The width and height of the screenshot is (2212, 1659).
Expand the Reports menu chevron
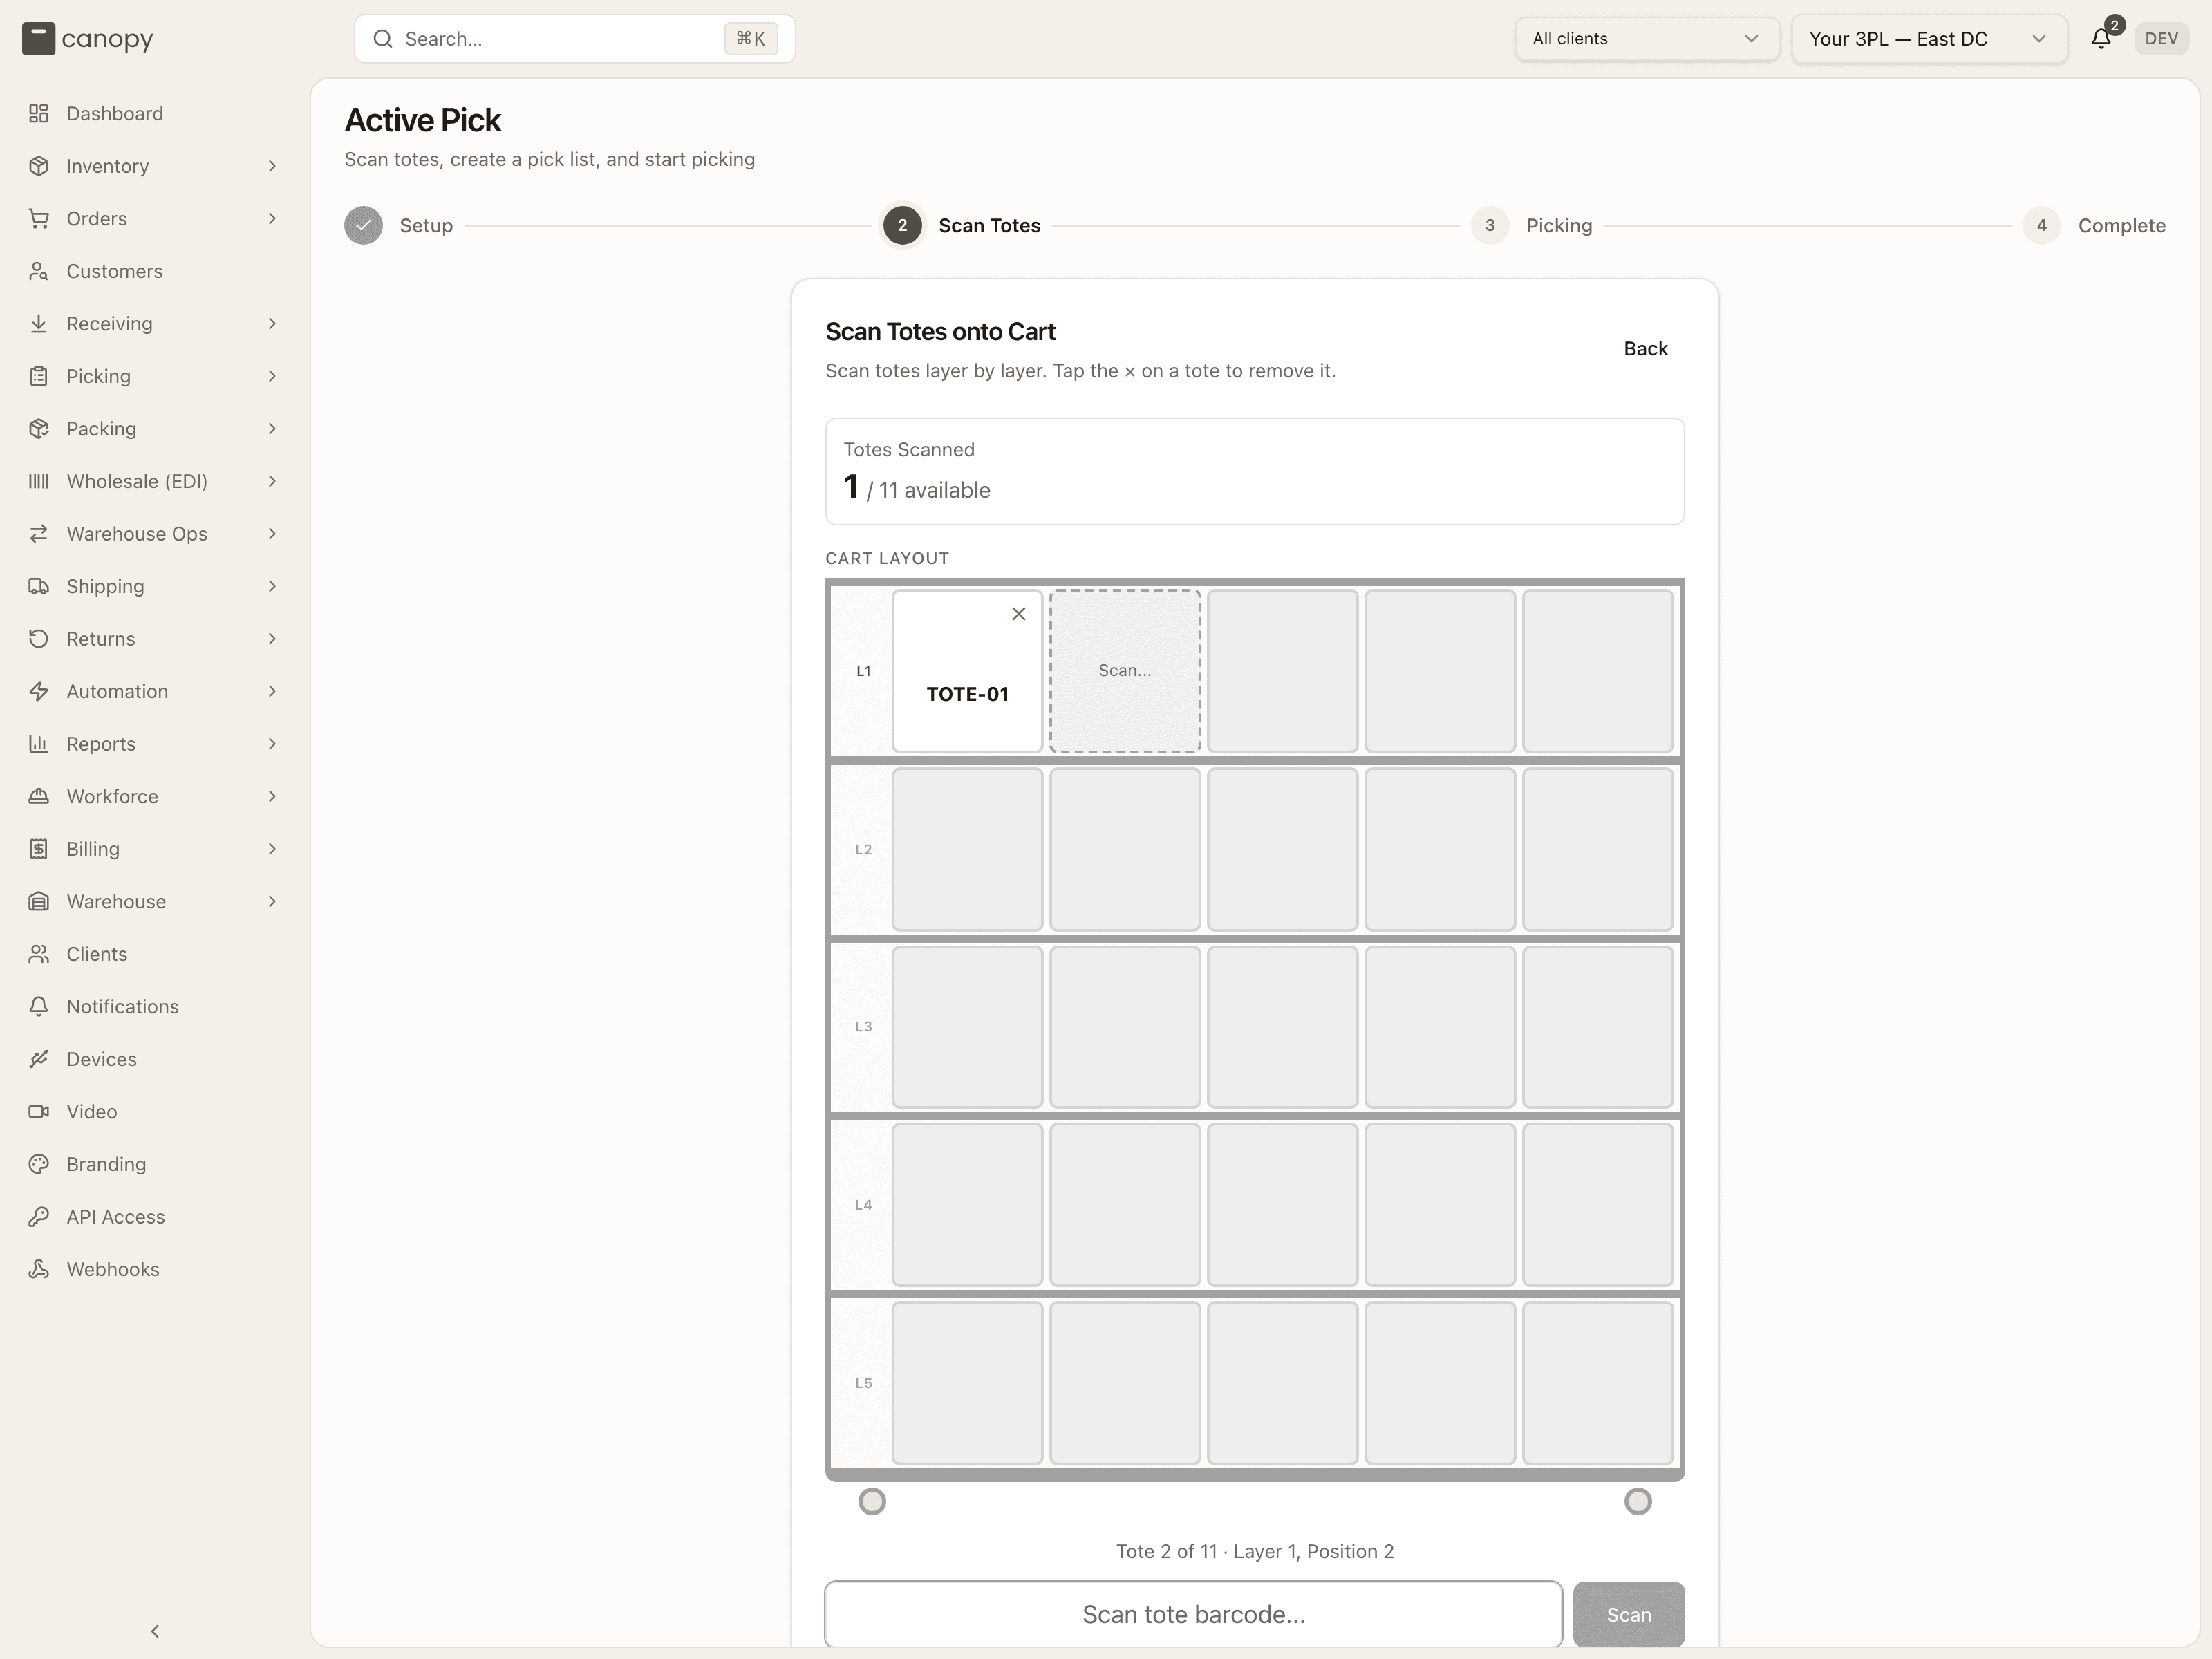click(272, 744)
